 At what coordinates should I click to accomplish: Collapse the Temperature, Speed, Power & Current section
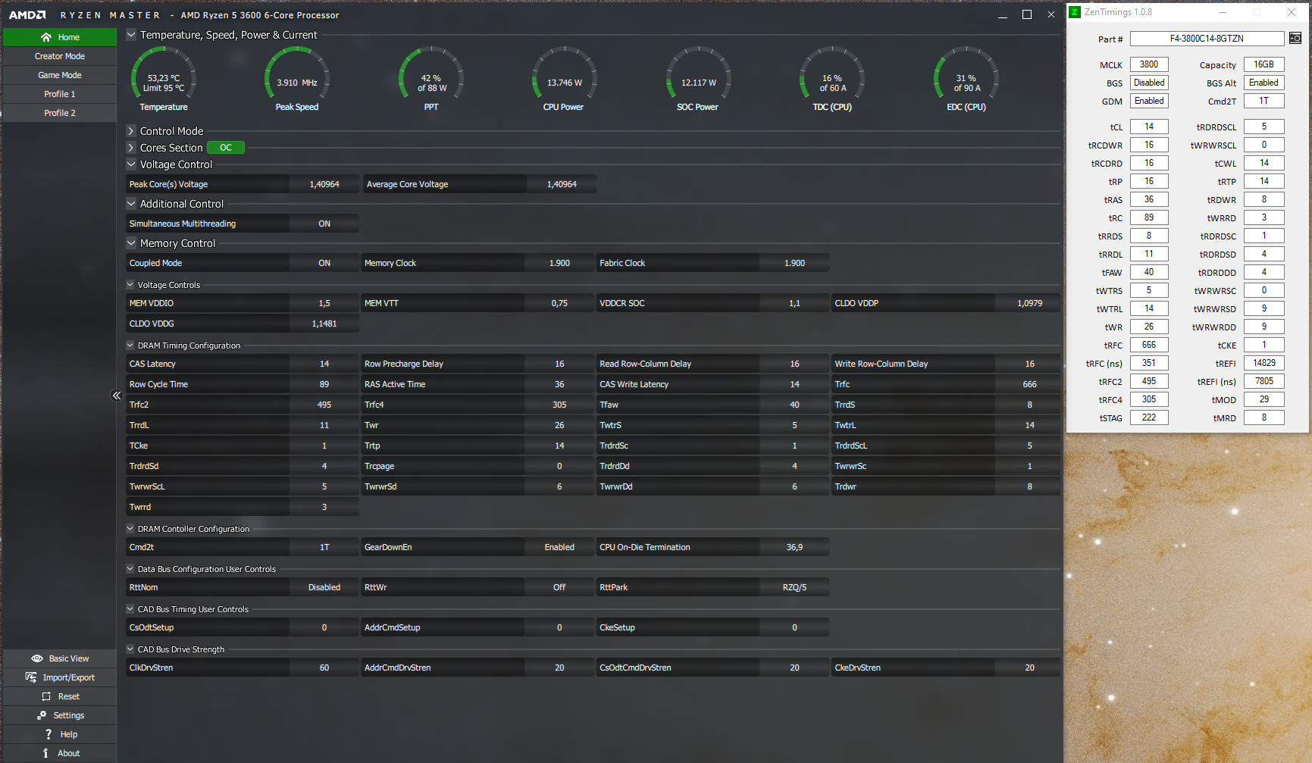[131, 35]
